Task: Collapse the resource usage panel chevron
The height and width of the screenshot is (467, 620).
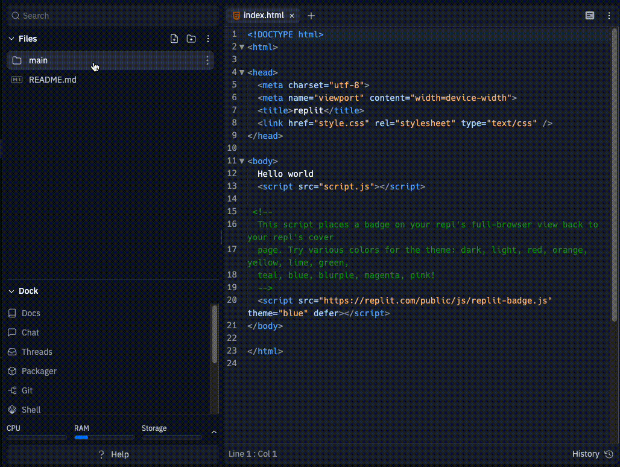Action: click(x=214, y=432)
